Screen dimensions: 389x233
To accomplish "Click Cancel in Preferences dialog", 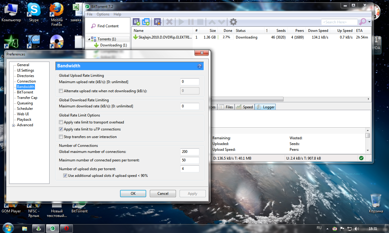I will [x=163, y=194].
